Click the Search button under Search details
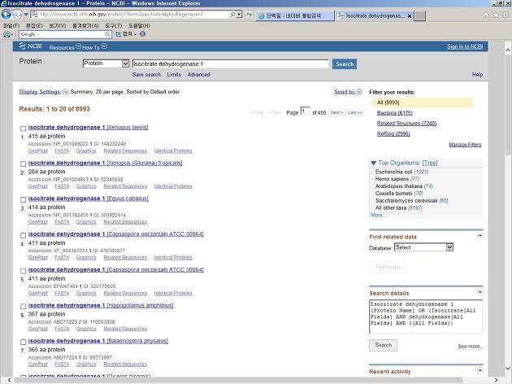 [383, 345]
